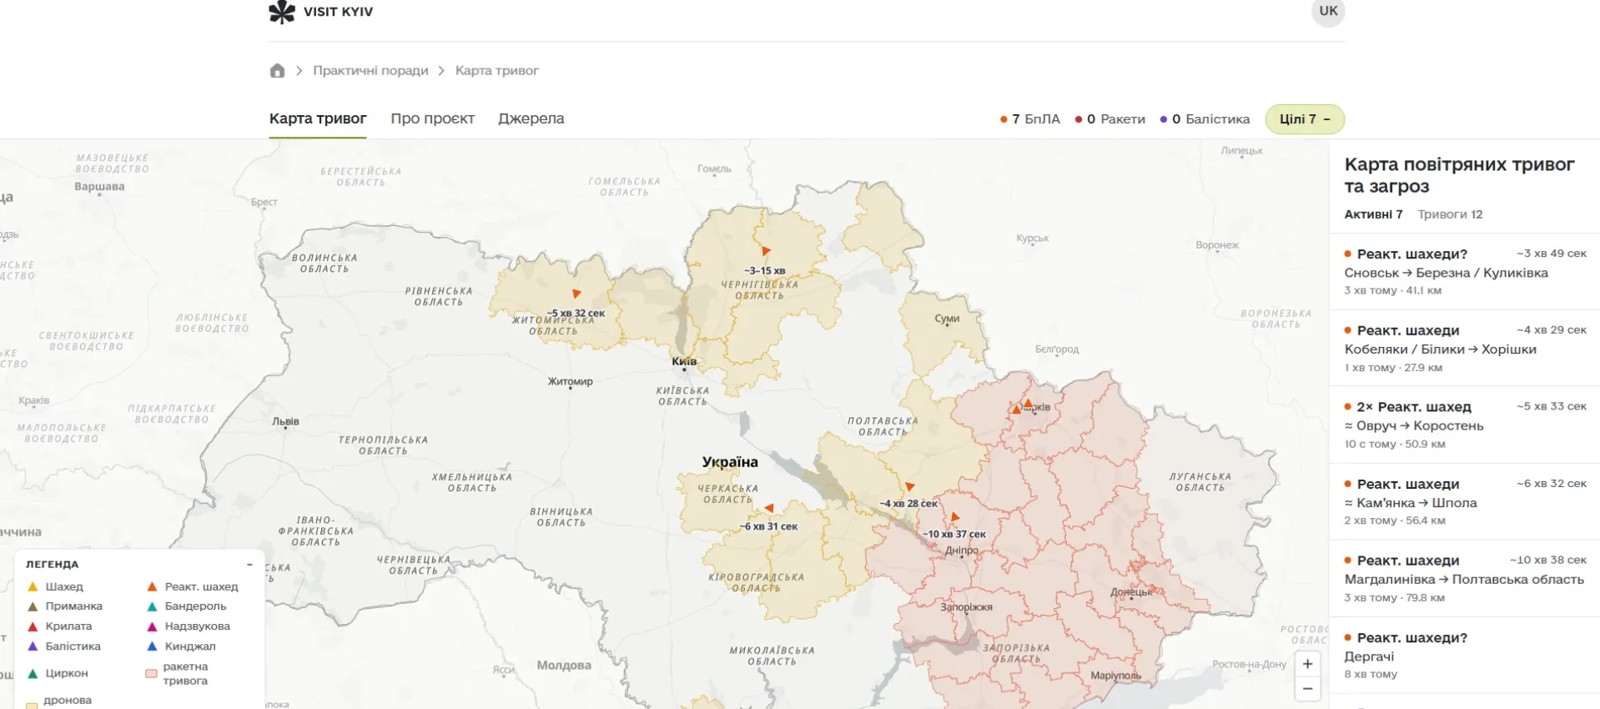Click the Шахед legend triangle icon
This screenshot has width=1600, height=709.
pos(33,586)
